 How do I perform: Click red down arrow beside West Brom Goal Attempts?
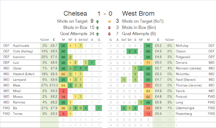(x=109, y=34)
